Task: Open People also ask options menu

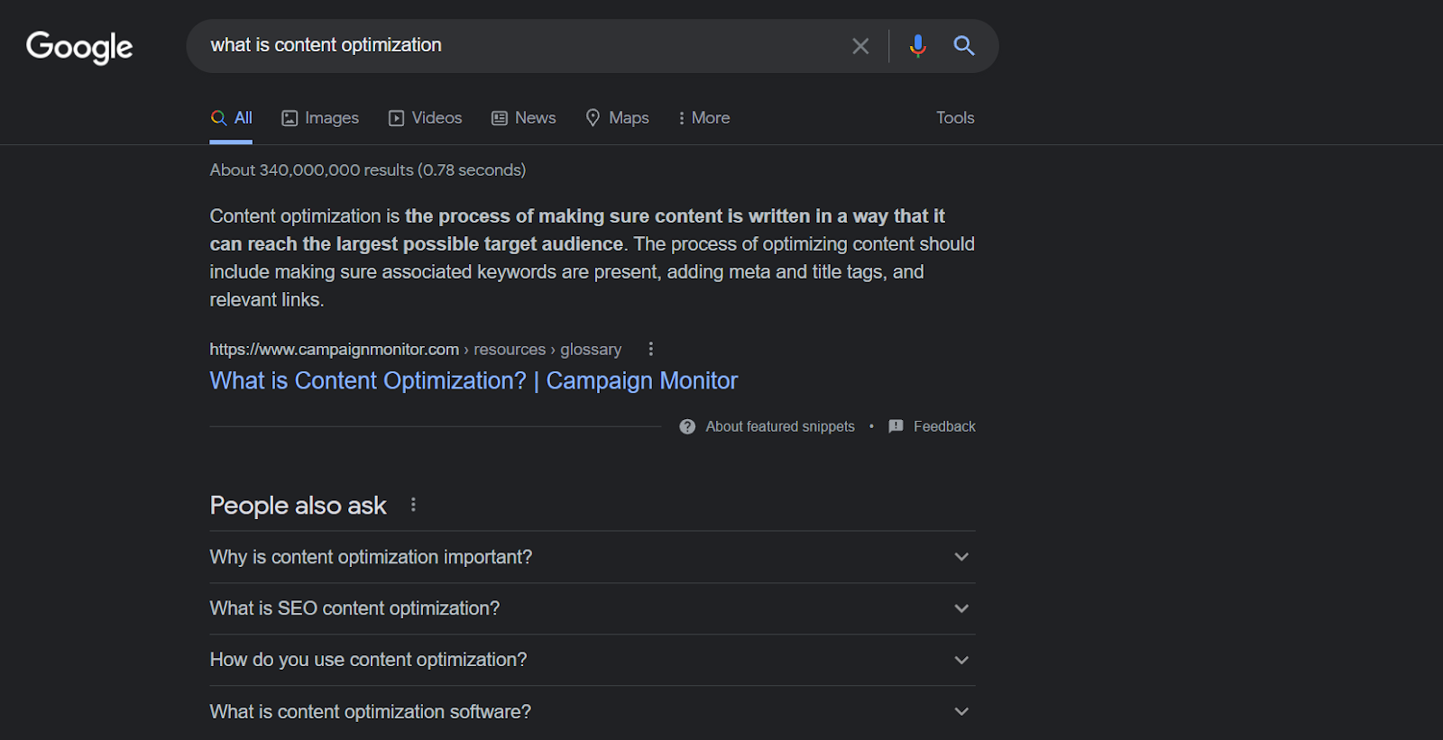Action: point(413,505)
